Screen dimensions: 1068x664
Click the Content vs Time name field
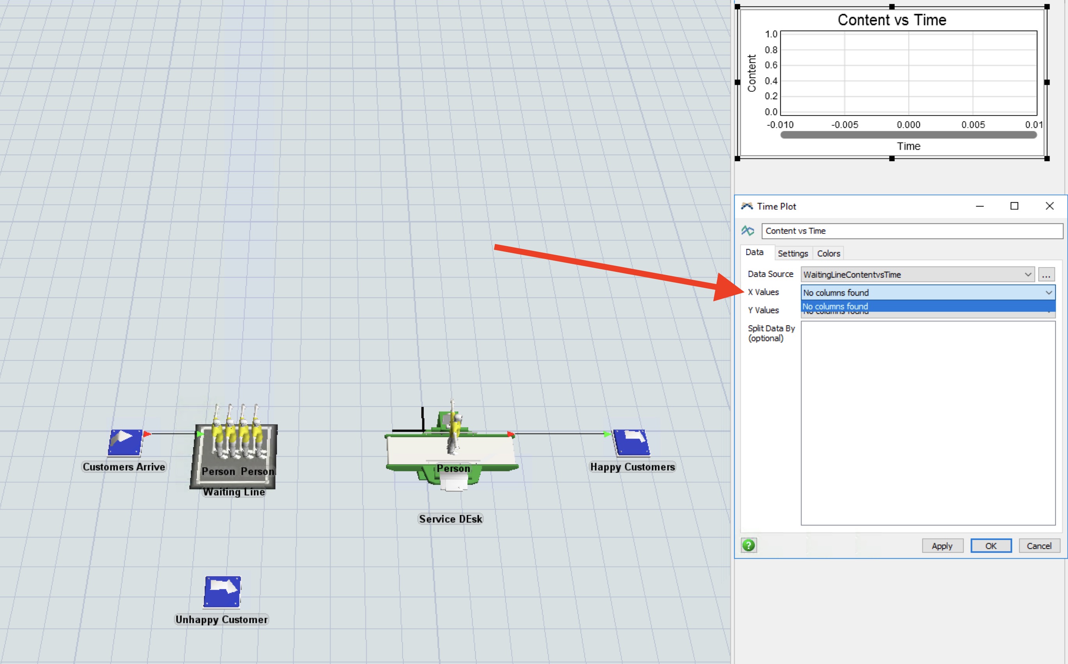click(912, 231)
